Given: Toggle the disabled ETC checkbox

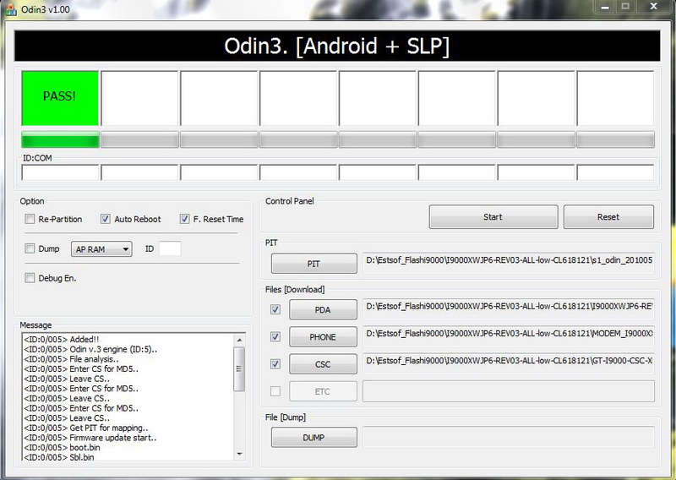Looking at the screenshot, I should (275, 391).
